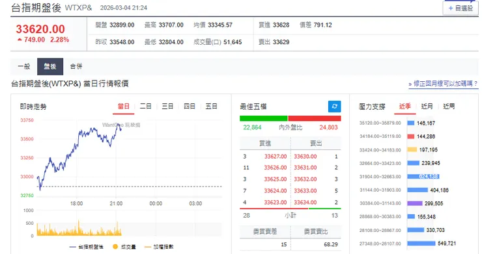Click 開盤 value 32899.00
The image size is (482, 254).
tap(122, 25)
